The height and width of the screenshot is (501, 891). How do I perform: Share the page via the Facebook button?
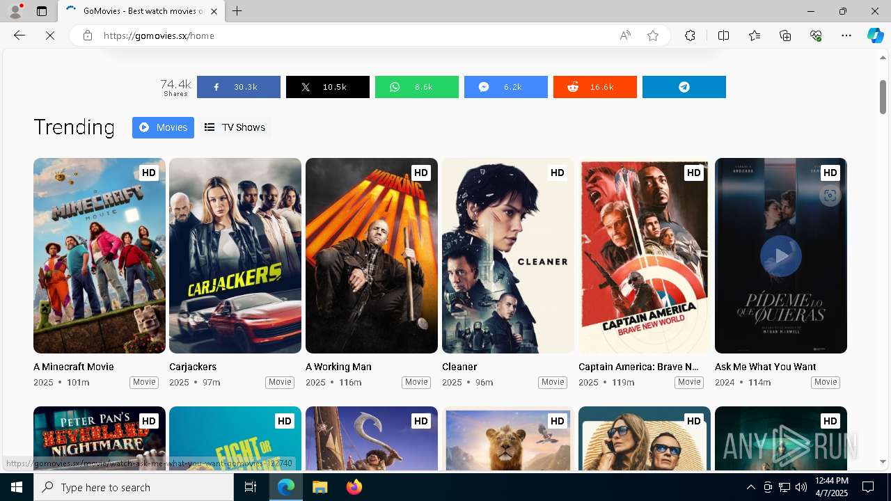tap(238, 87)
